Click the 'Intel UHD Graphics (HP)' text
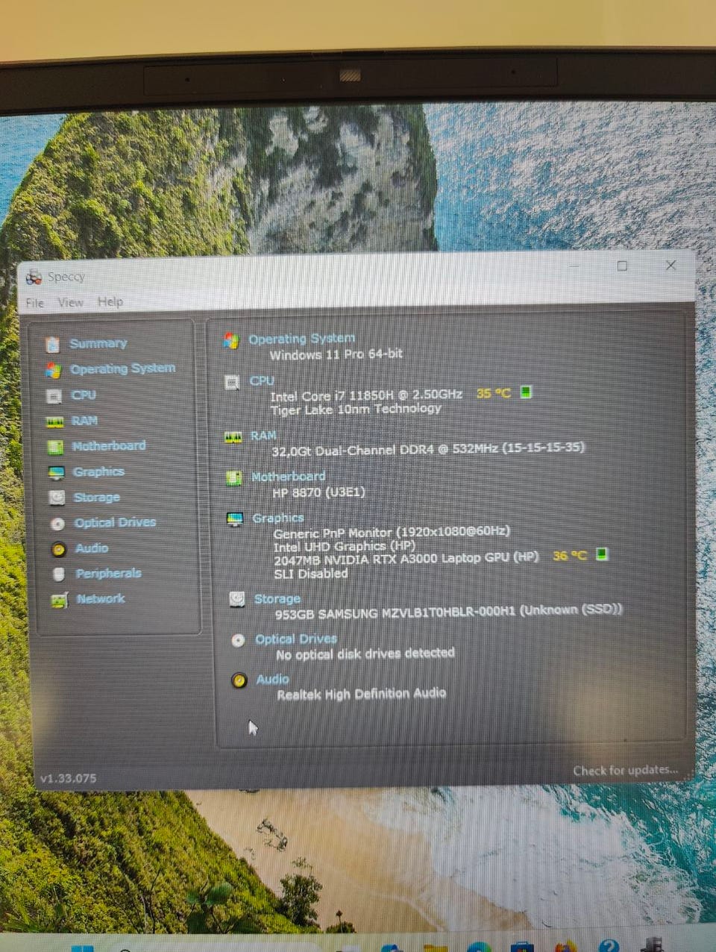This screenshot has height=952, width=716. (344, 545)
